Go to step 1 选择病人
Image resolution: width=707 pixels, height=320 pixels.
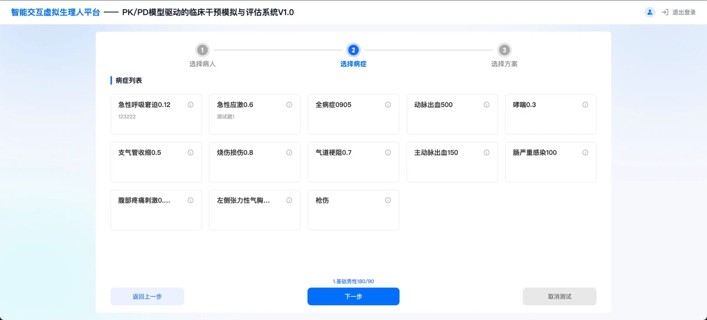[x=203, y=56]
